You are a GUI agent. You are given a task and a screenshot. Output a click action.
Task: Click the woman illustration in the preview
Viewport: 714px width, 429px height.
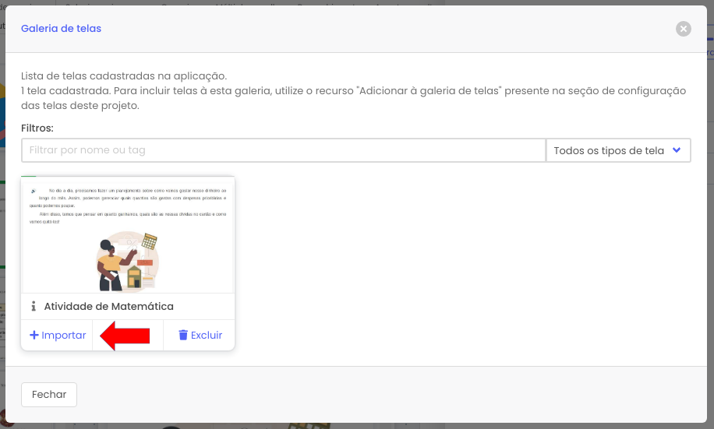click(x=110, y=265)
